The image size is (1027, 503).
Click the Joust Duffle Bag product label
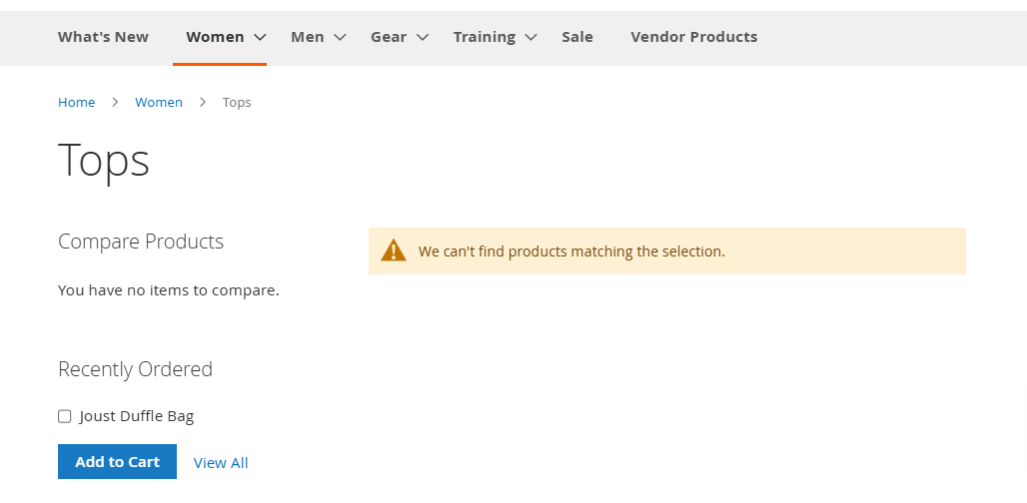137,416
